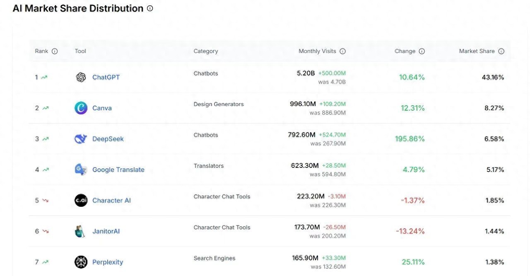Click the ChatGPT logo icon

click(x=81, y=77)
